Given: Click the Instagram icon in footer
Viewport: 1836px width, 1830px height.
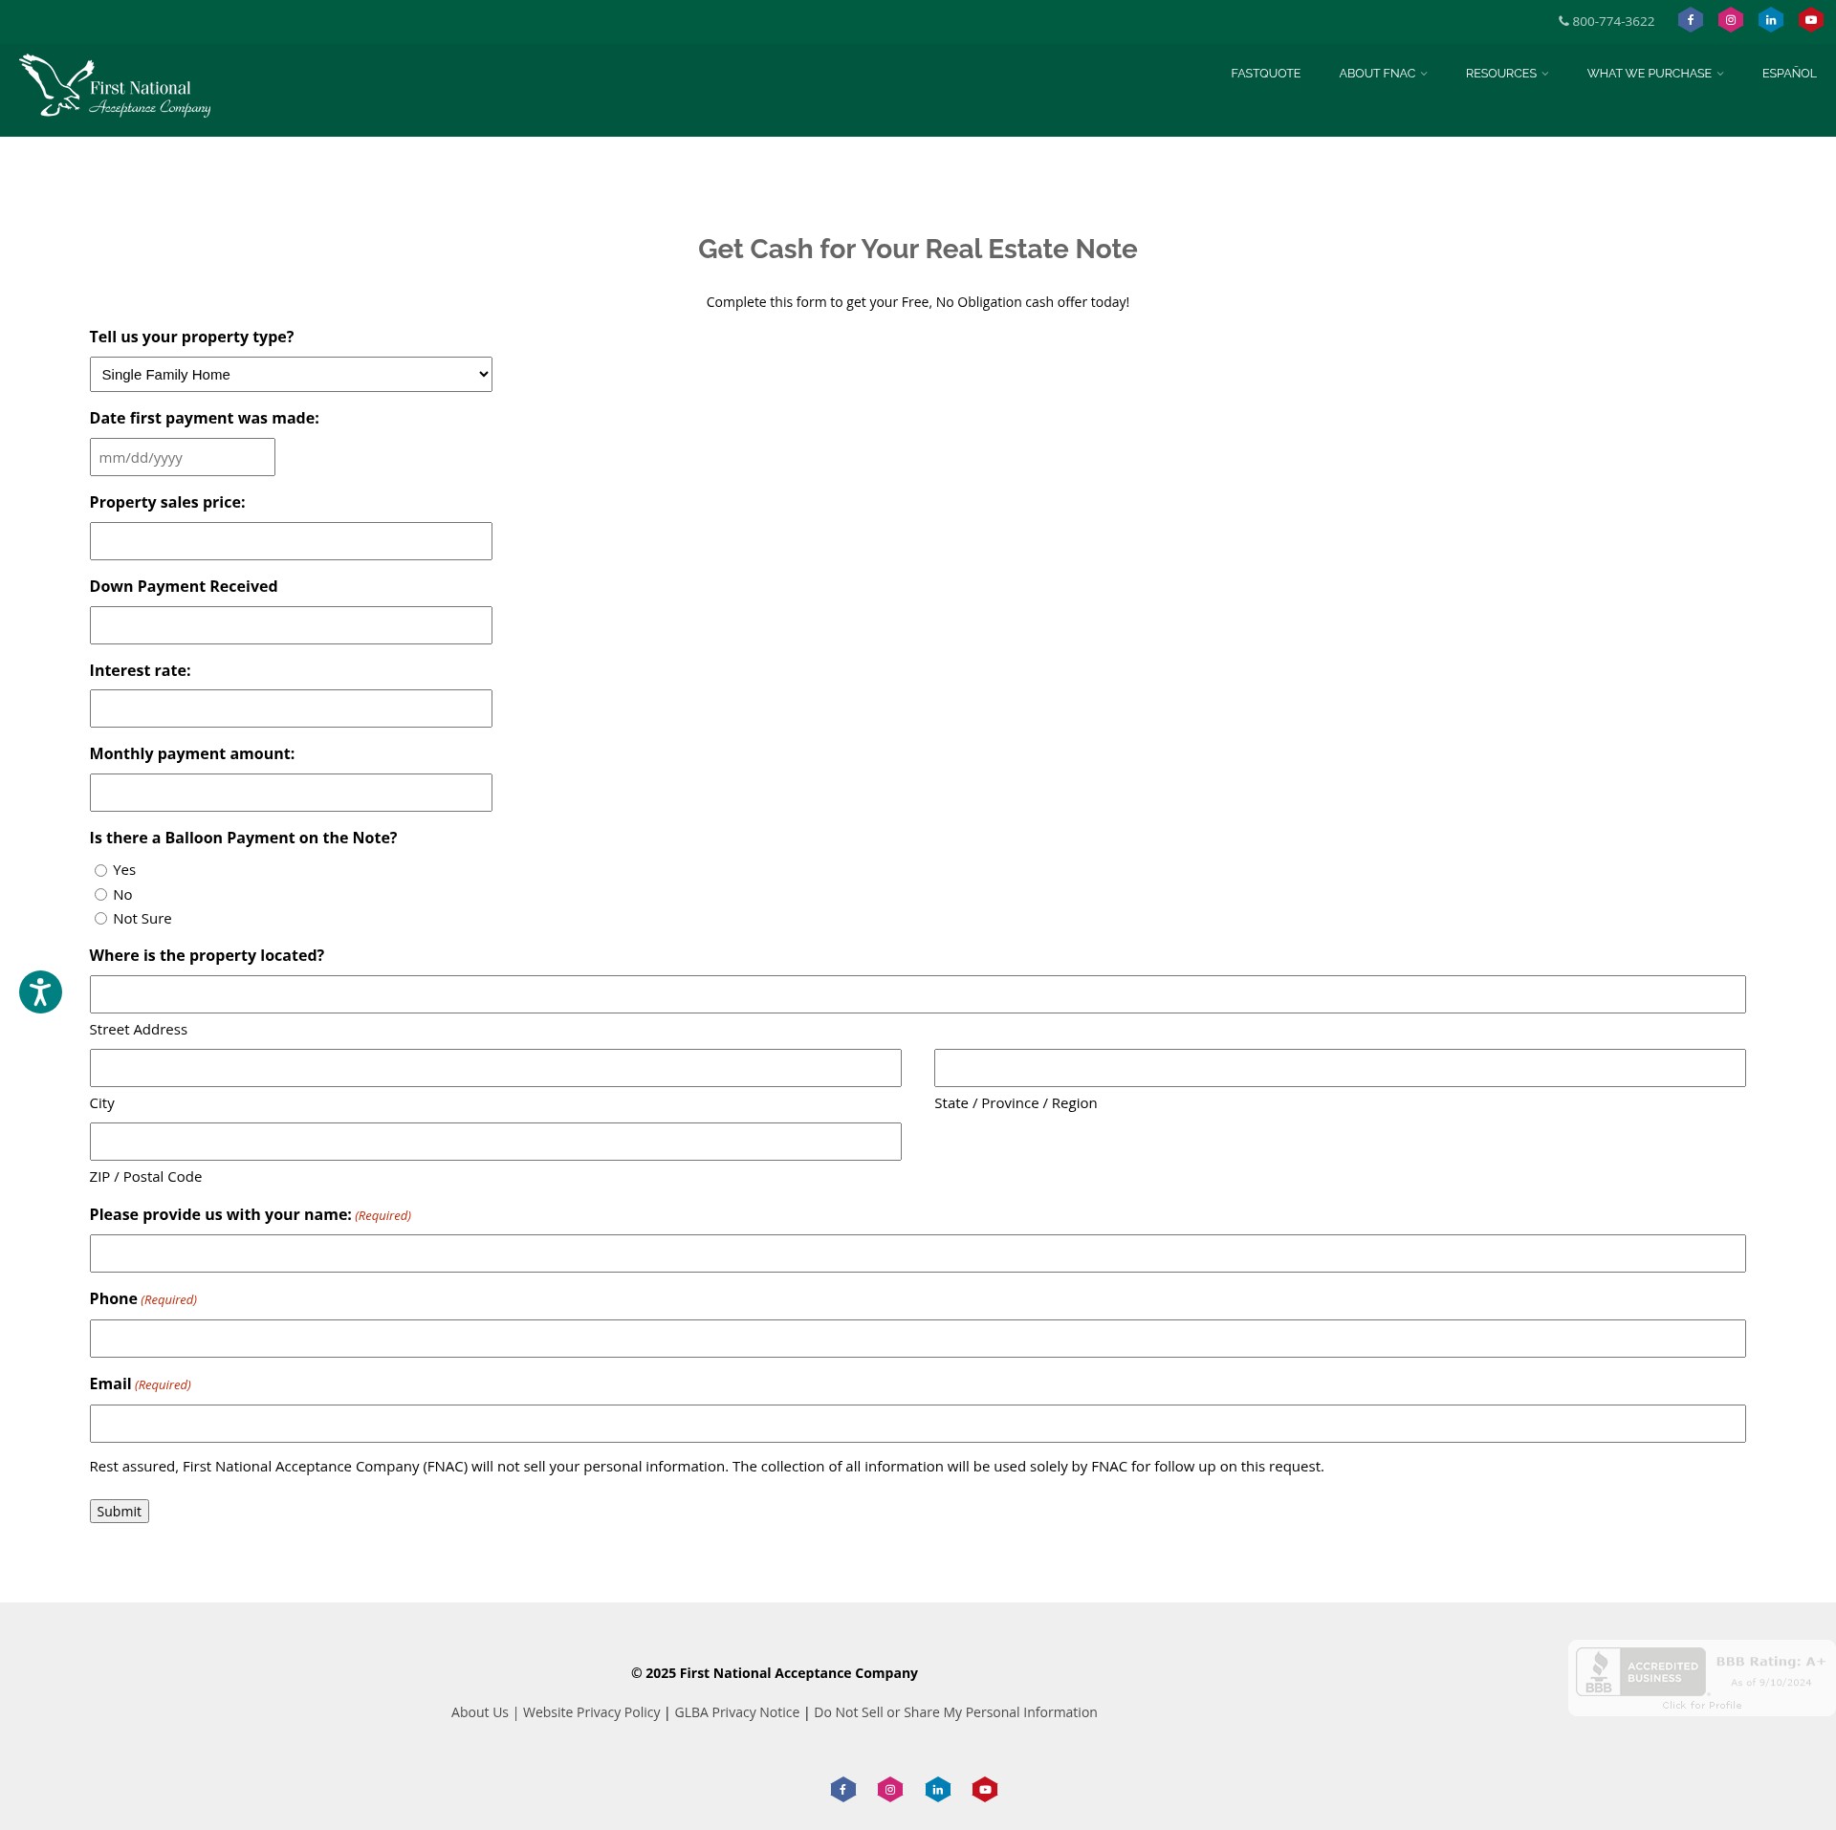Looking at the screenshot, I should tap(890, 1789).
